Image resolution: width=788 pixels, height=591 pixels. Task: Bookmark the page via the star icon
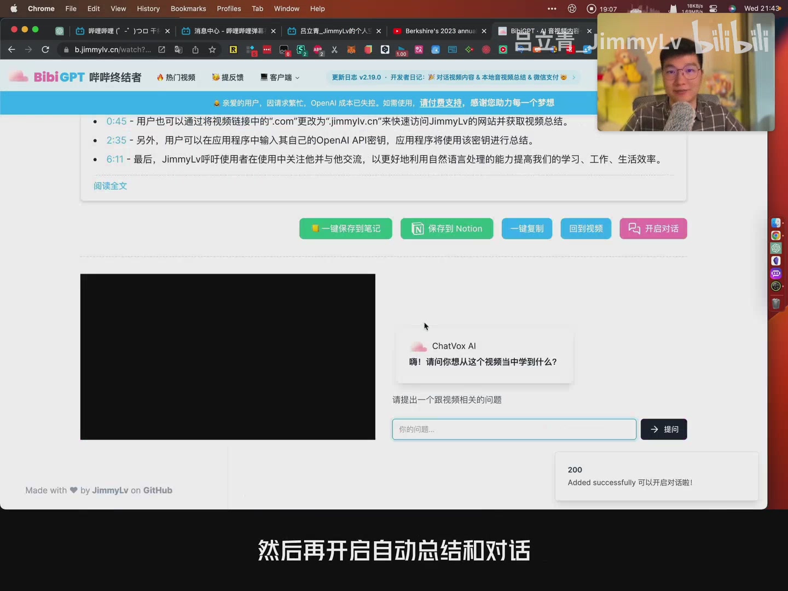point(212,50)
